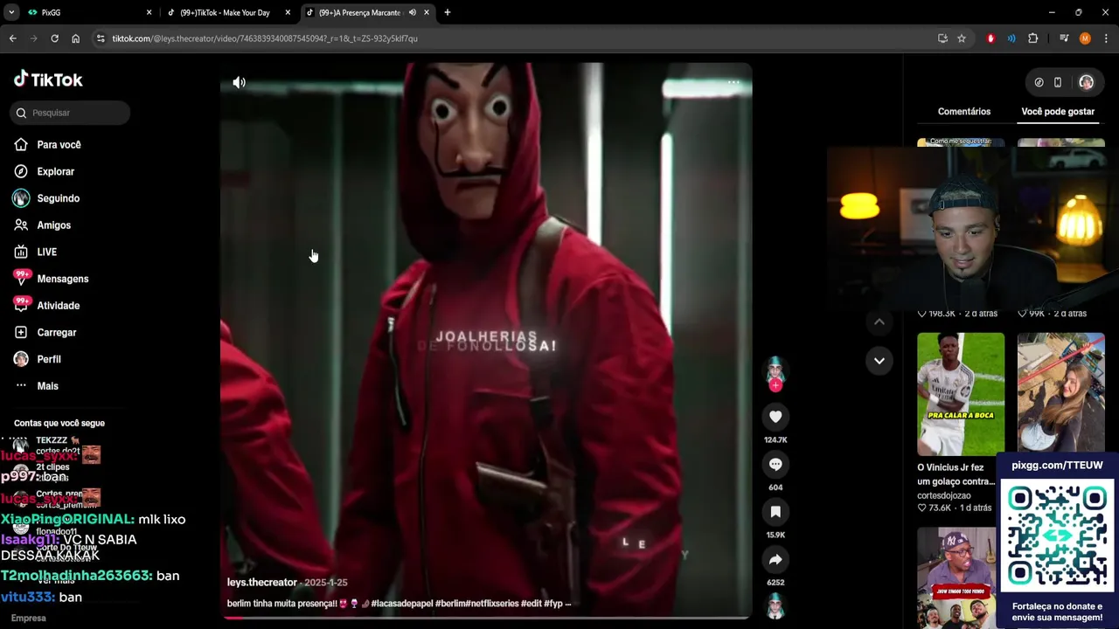The image size is (1119, 629).
Task: Click the circular icon left of phone icon
Action: 1039,82
